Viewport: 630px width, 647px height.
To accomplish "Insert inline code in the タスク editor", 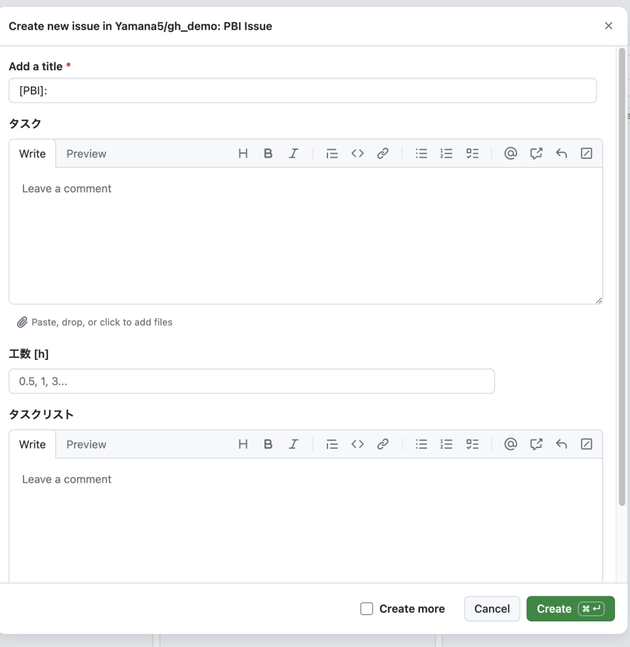I will [358, 153].
